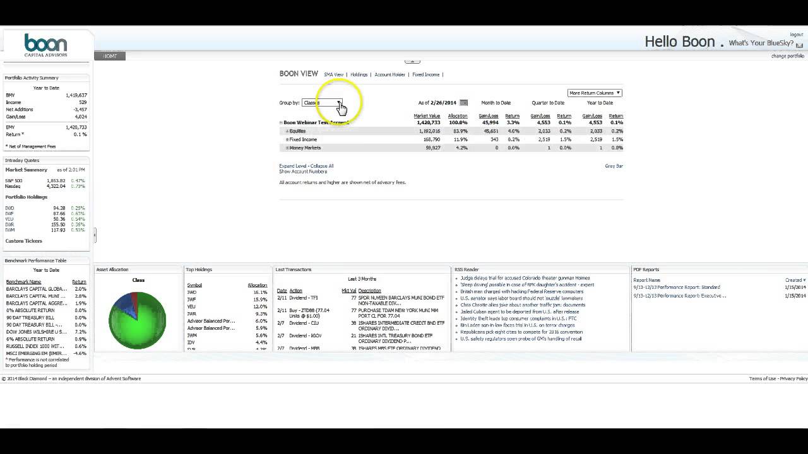Click Show Account Numbers link

point(303,172)
